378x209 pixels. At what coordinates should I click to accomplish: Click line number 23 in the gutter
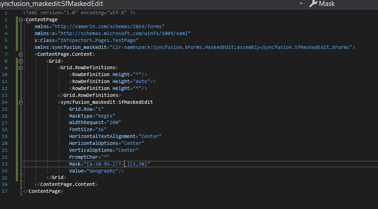[x=5, y=164]
